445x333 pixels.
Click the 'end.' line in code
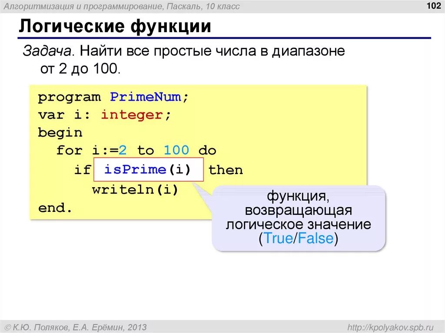[55, 208]
